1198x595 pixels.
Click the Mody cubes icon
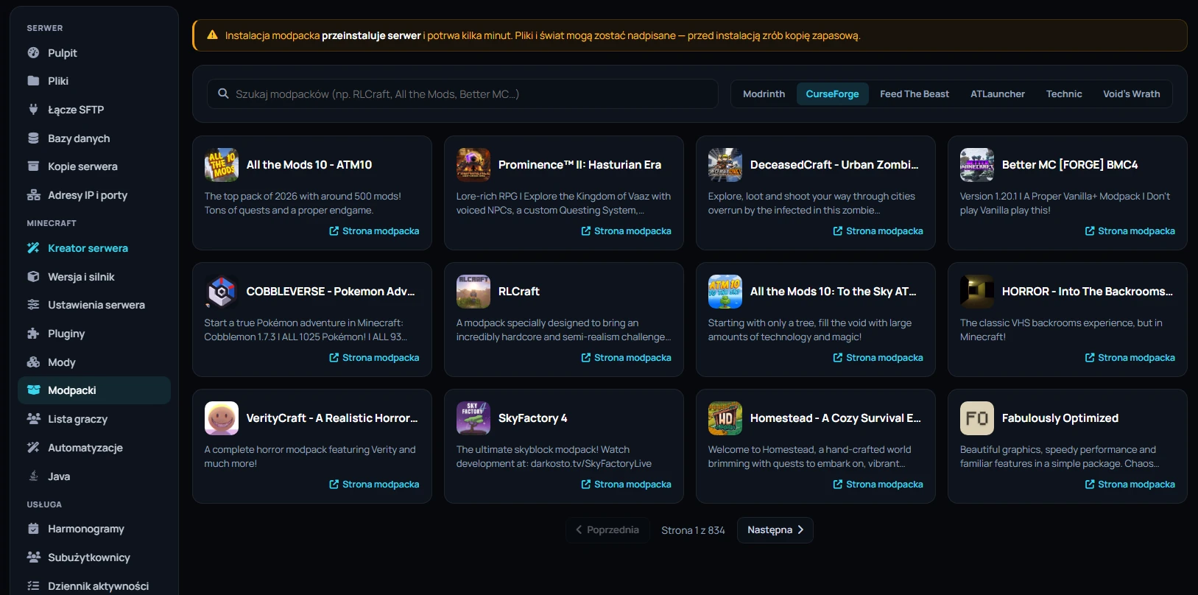[x=33, y=362]
